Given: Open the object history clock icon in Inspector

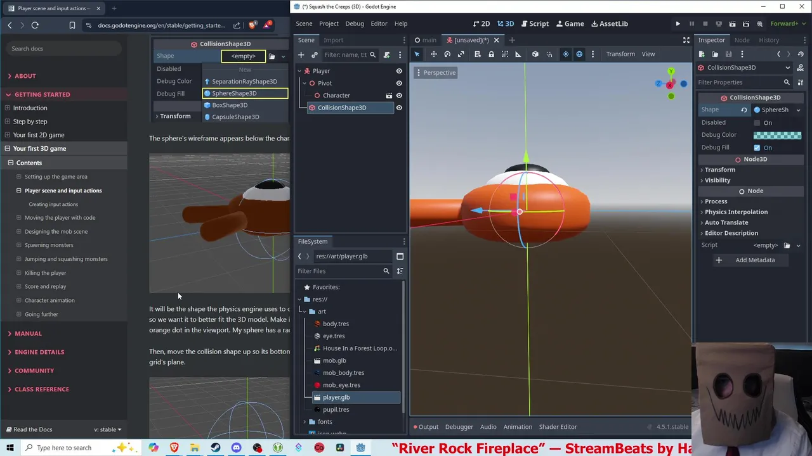Looking at the screenshot, I should [x=801, y=54].
